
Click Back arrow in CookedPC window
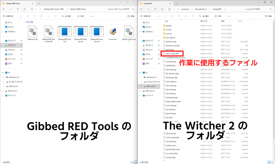(x=142, y=9)
